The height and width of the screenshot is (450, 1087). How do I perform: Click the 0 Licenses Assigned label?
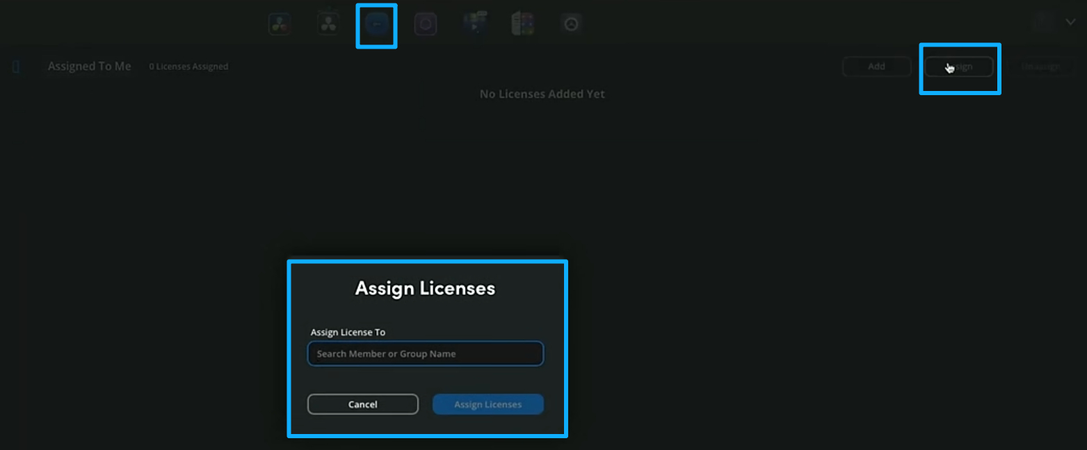pos(188,66)
